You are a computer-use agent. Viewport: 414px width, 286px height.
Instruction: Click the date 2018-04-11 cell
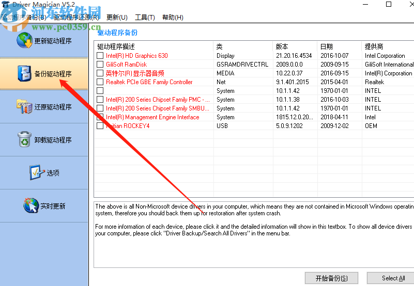click(x=334, y=117)
